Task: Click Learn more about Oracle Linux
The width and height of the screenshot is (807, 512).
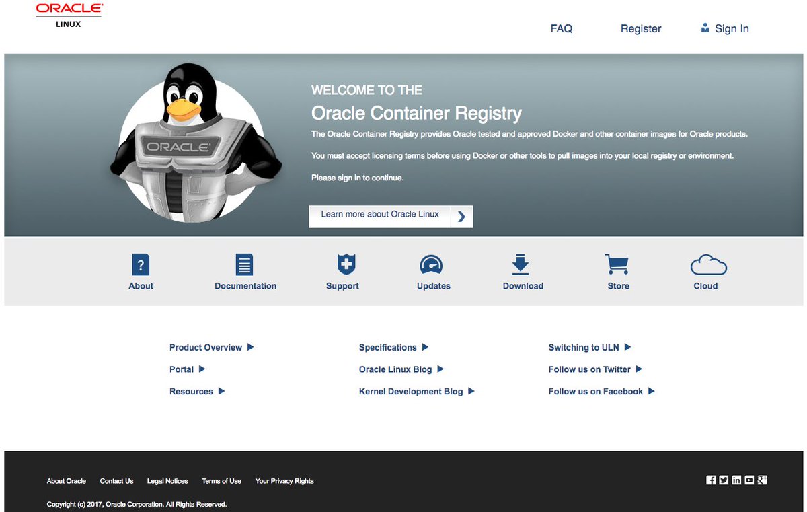Action: [380, 215]
